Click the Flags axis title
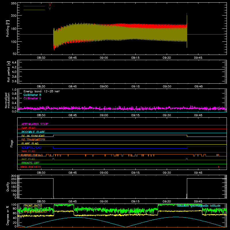The height and width of the screenshot is (230, 230). (11, 143)
